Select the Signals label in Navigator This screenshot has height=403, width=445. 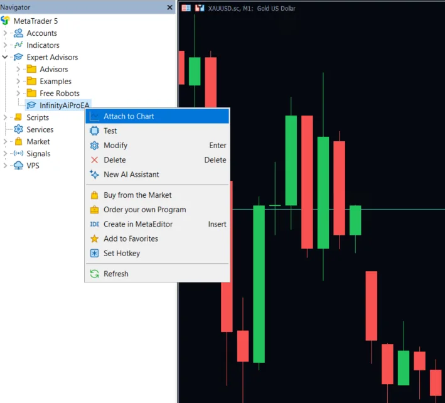(x=38, y=154)
